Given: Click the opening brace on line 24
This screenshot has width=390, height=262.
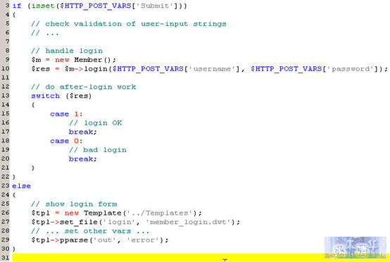Looking at the screenshot, I should coord(14,195).
